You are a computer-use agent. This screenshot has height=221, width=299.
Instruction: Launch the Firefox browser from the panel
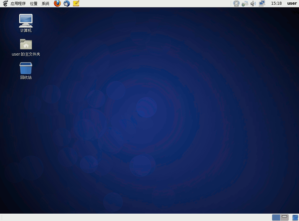coord(57,4)
